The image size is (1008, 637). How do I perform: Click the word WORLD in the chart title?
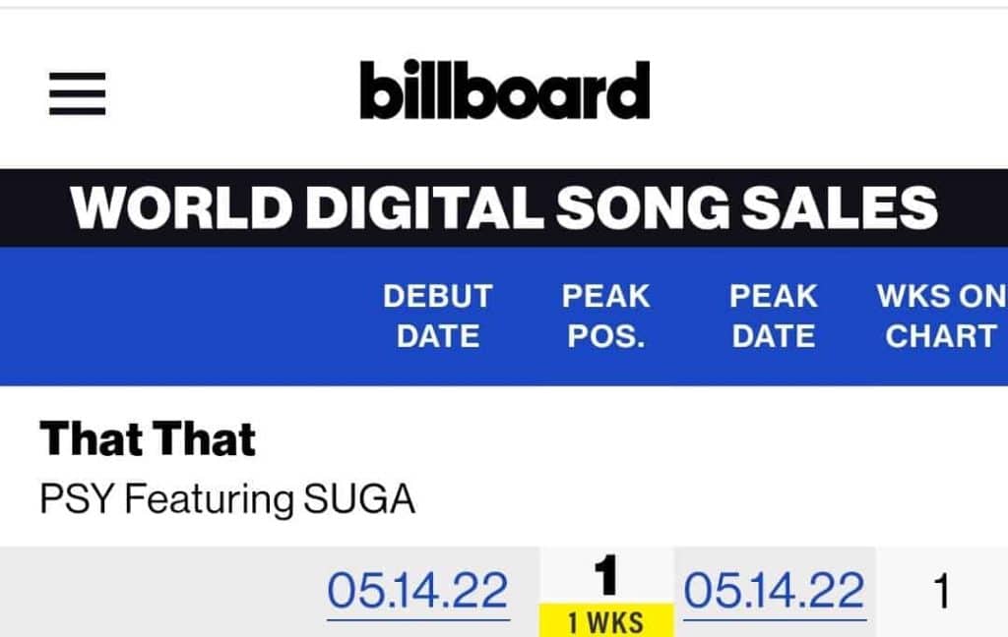coord(180,207)
